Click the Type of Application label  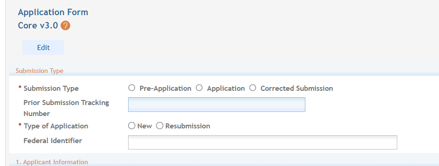(x=56, y=126)
